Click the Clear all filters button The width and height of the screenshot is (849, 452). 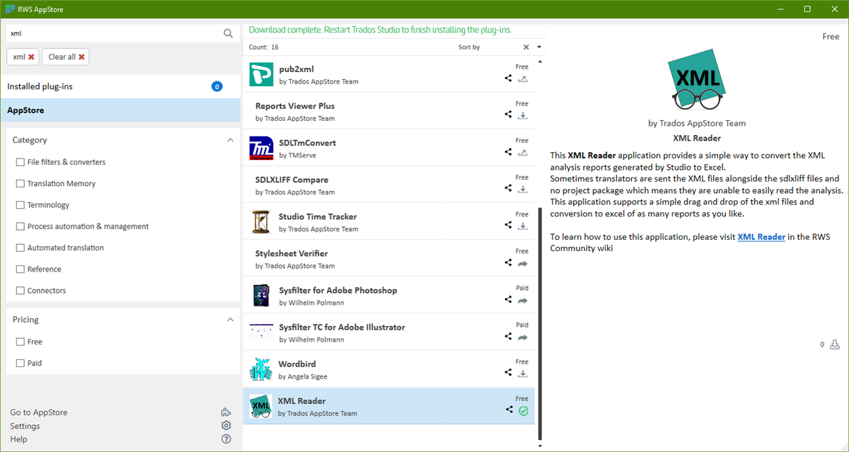click(x=66, y=57)
